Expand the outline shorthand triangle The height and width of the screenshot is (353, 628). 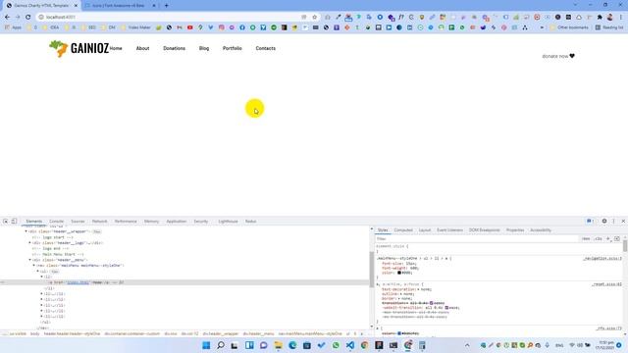[401, 294]
